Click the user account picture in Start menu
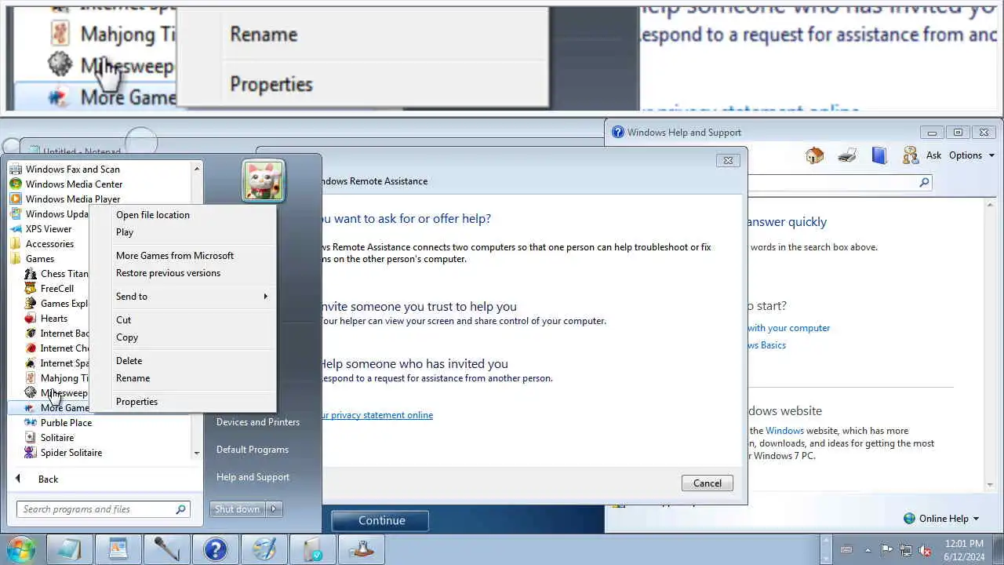 [x=264, y=180]
